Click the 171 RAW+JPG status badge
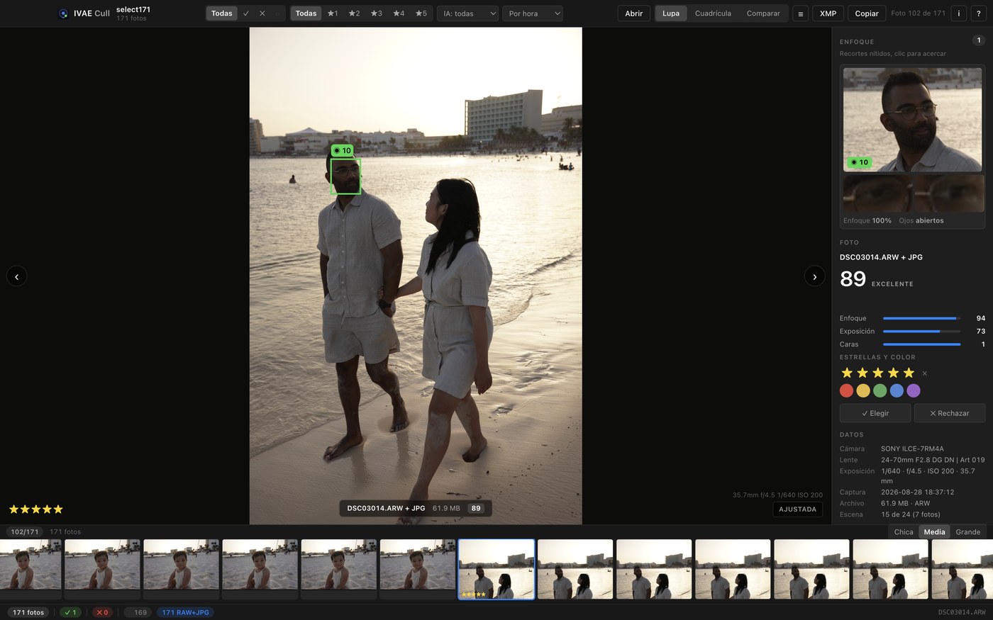 point(185,612)
